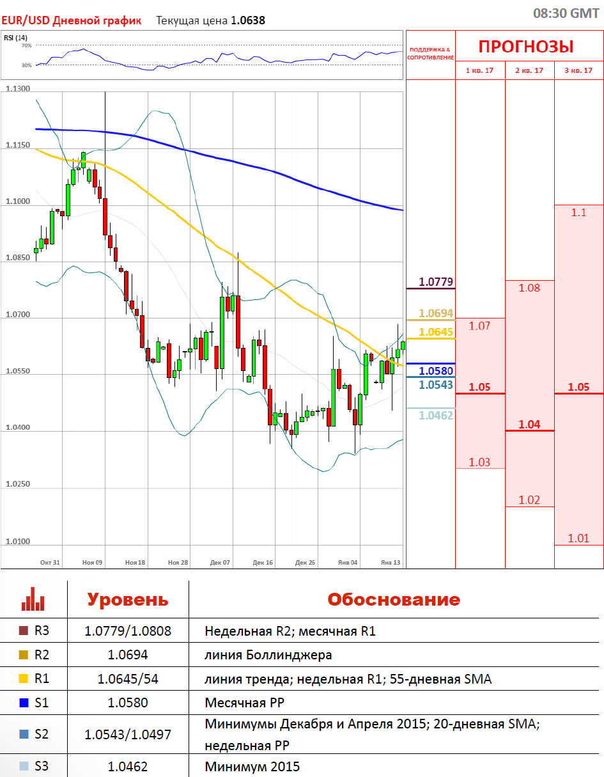Open the "2 кв. 17" forecast column header
This screenshot has height=777, width=604.
(529, 70)
